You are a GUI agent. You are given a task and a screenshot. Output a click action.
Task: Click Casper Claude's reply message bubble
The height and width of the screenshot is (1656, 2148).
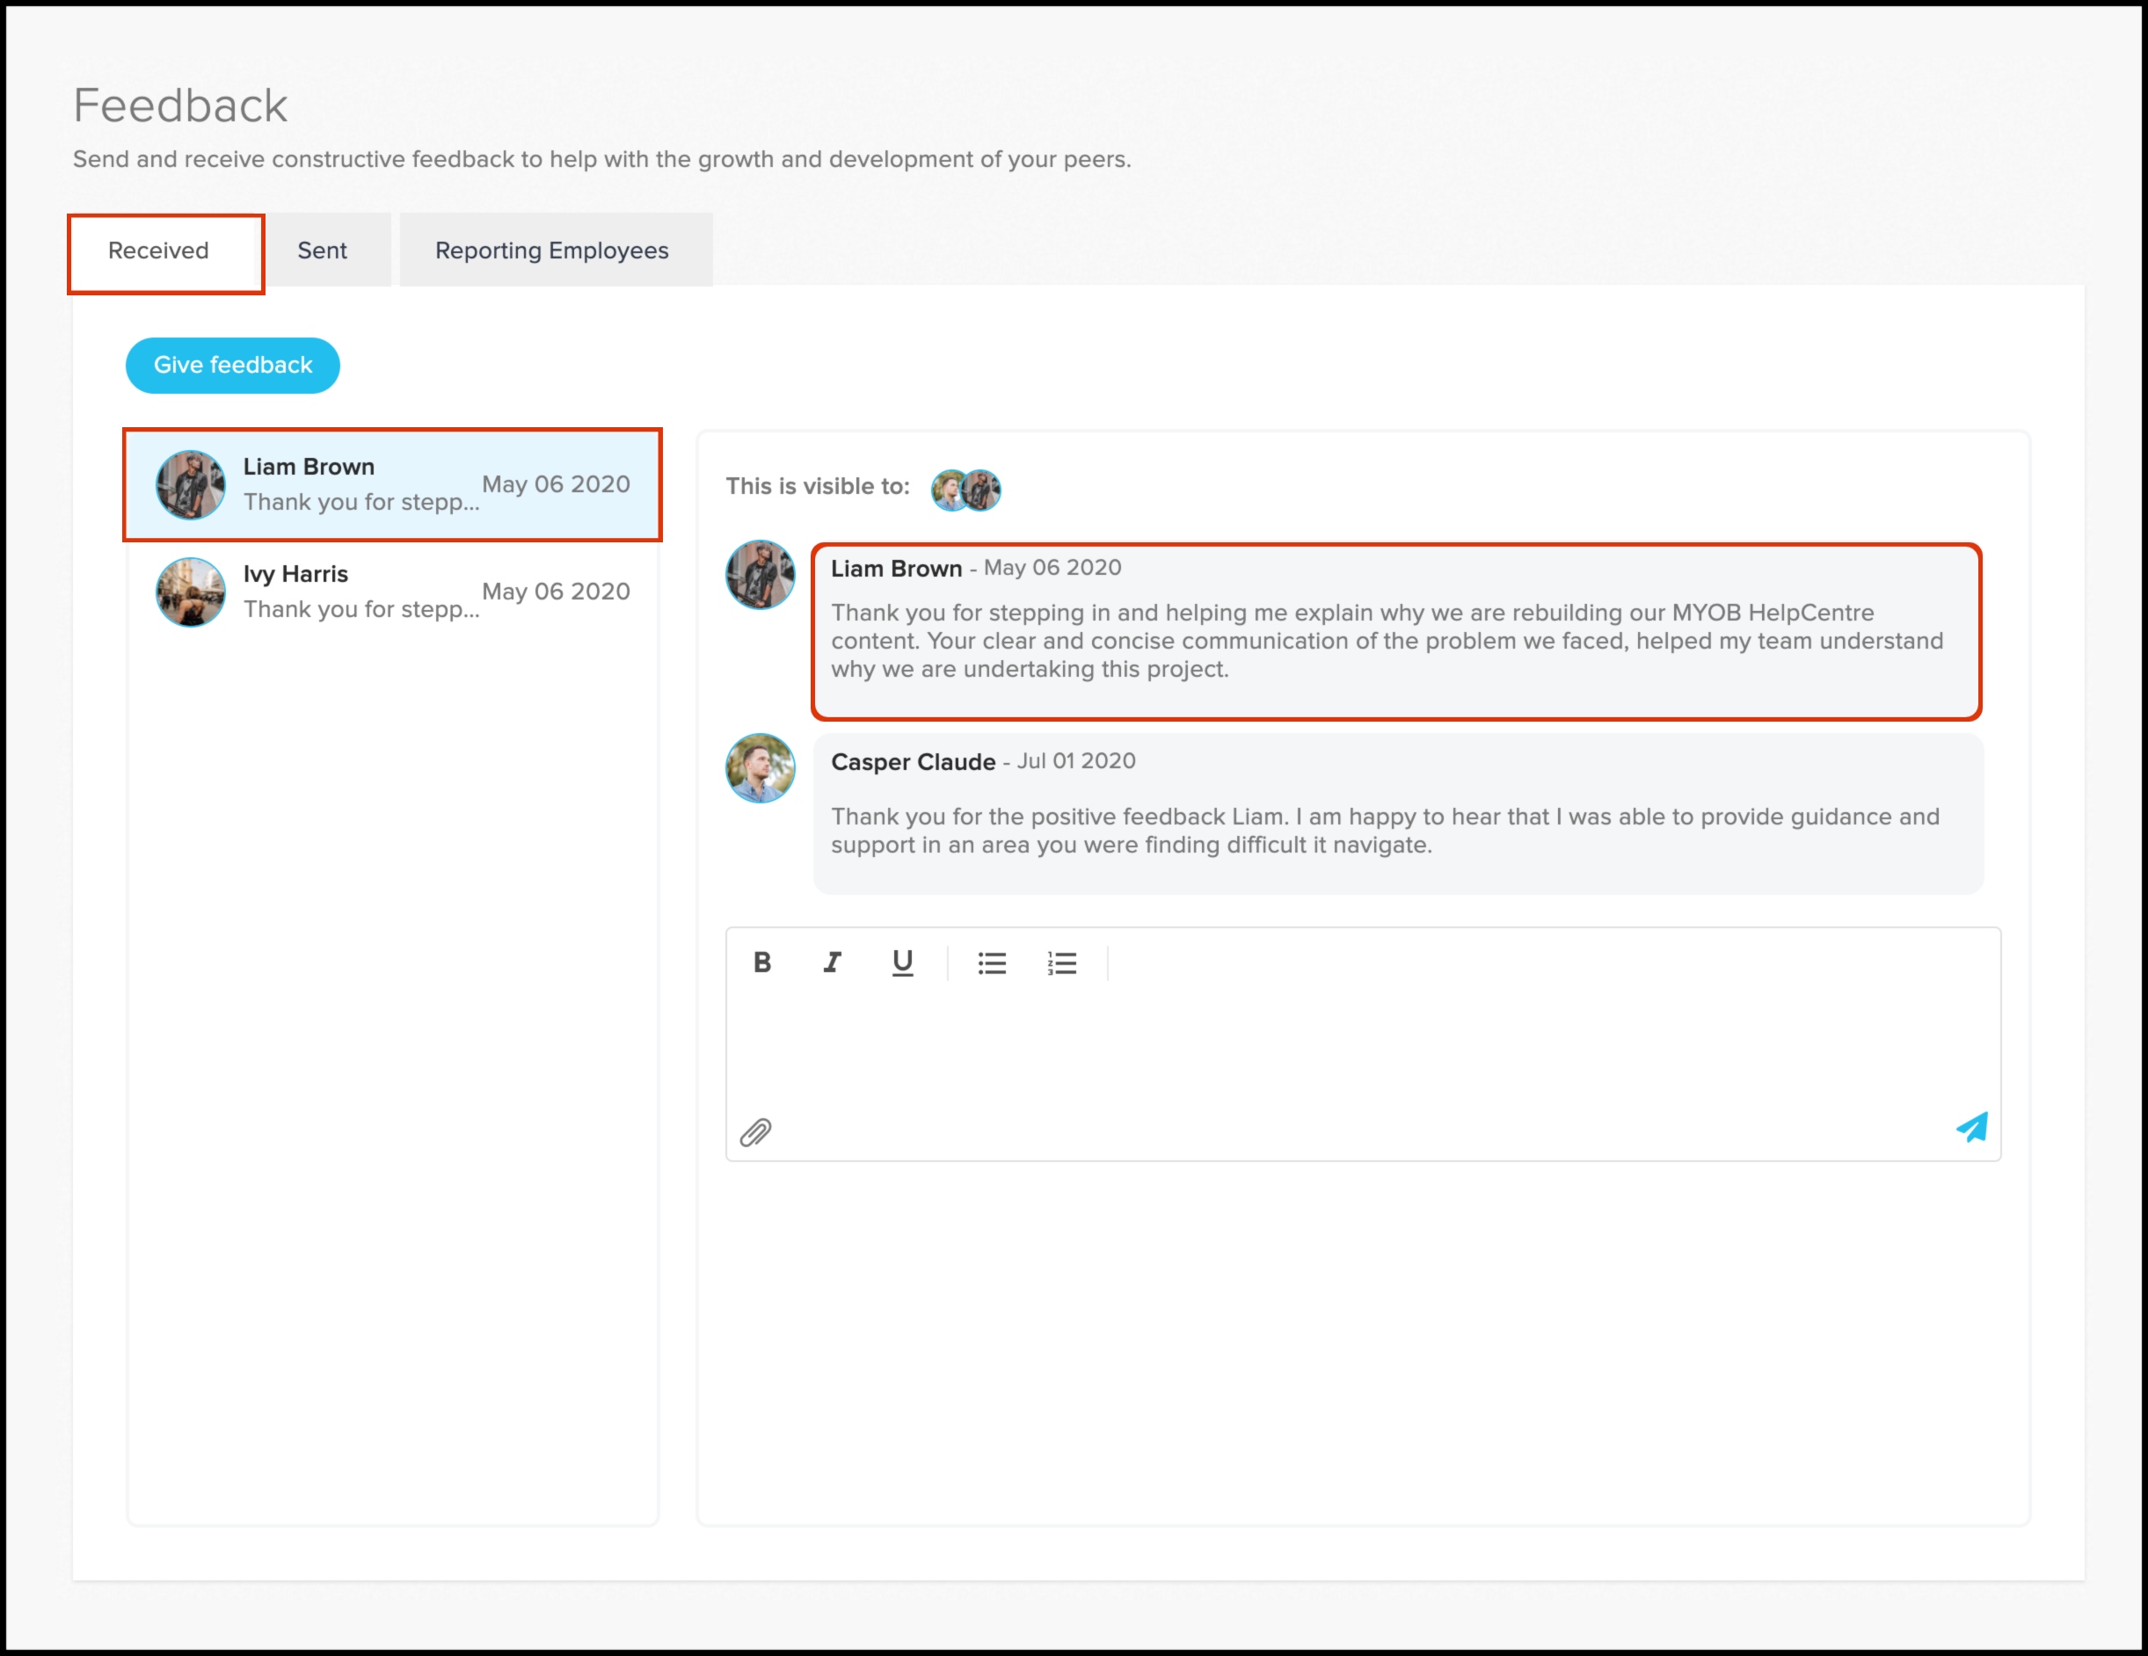[1398, 814]
